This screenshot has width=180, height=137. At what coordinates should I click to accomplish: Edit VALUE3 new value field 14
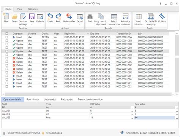[x=155, y=118]
